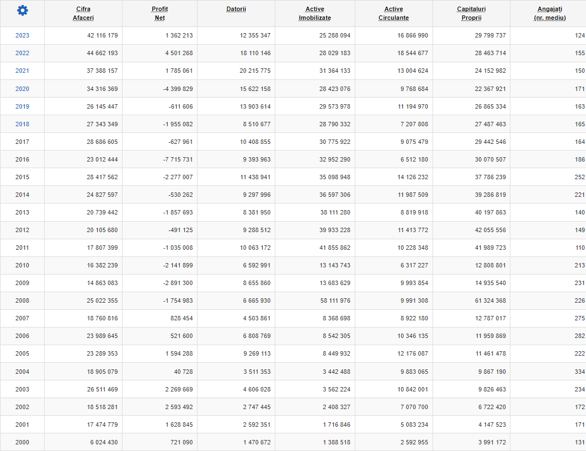Click the Angajați (nr. mediu) column header
Screen dimensions: 586x451
point(550,13)
